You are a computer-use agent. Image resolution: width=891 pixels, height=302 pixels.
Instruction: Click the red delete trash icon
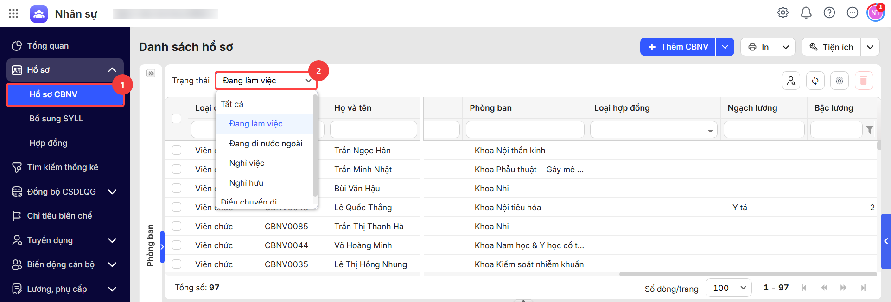864,81
